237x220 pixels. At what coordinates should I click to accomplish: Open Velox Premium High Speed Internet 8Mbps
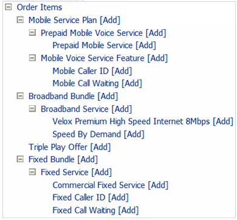pyautogui.click(x=143, y=122)
